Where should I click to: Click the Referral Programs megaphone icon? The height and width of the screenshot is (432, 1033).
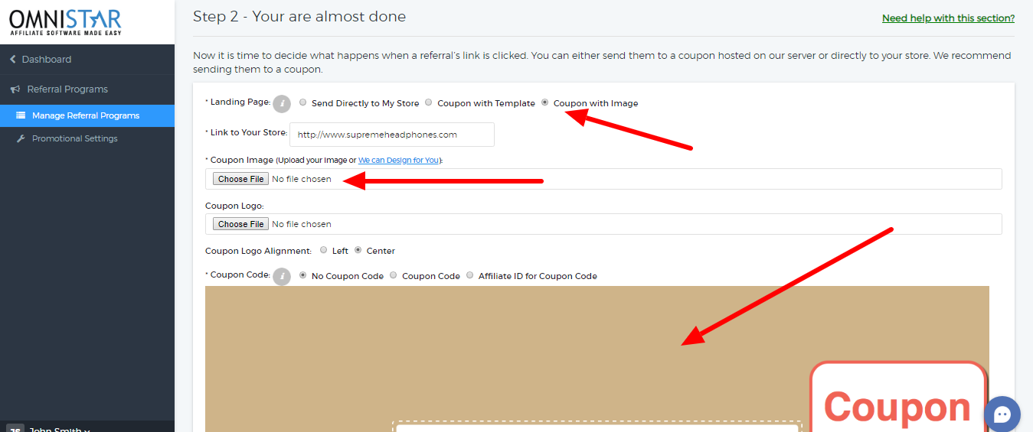point(15,89)
